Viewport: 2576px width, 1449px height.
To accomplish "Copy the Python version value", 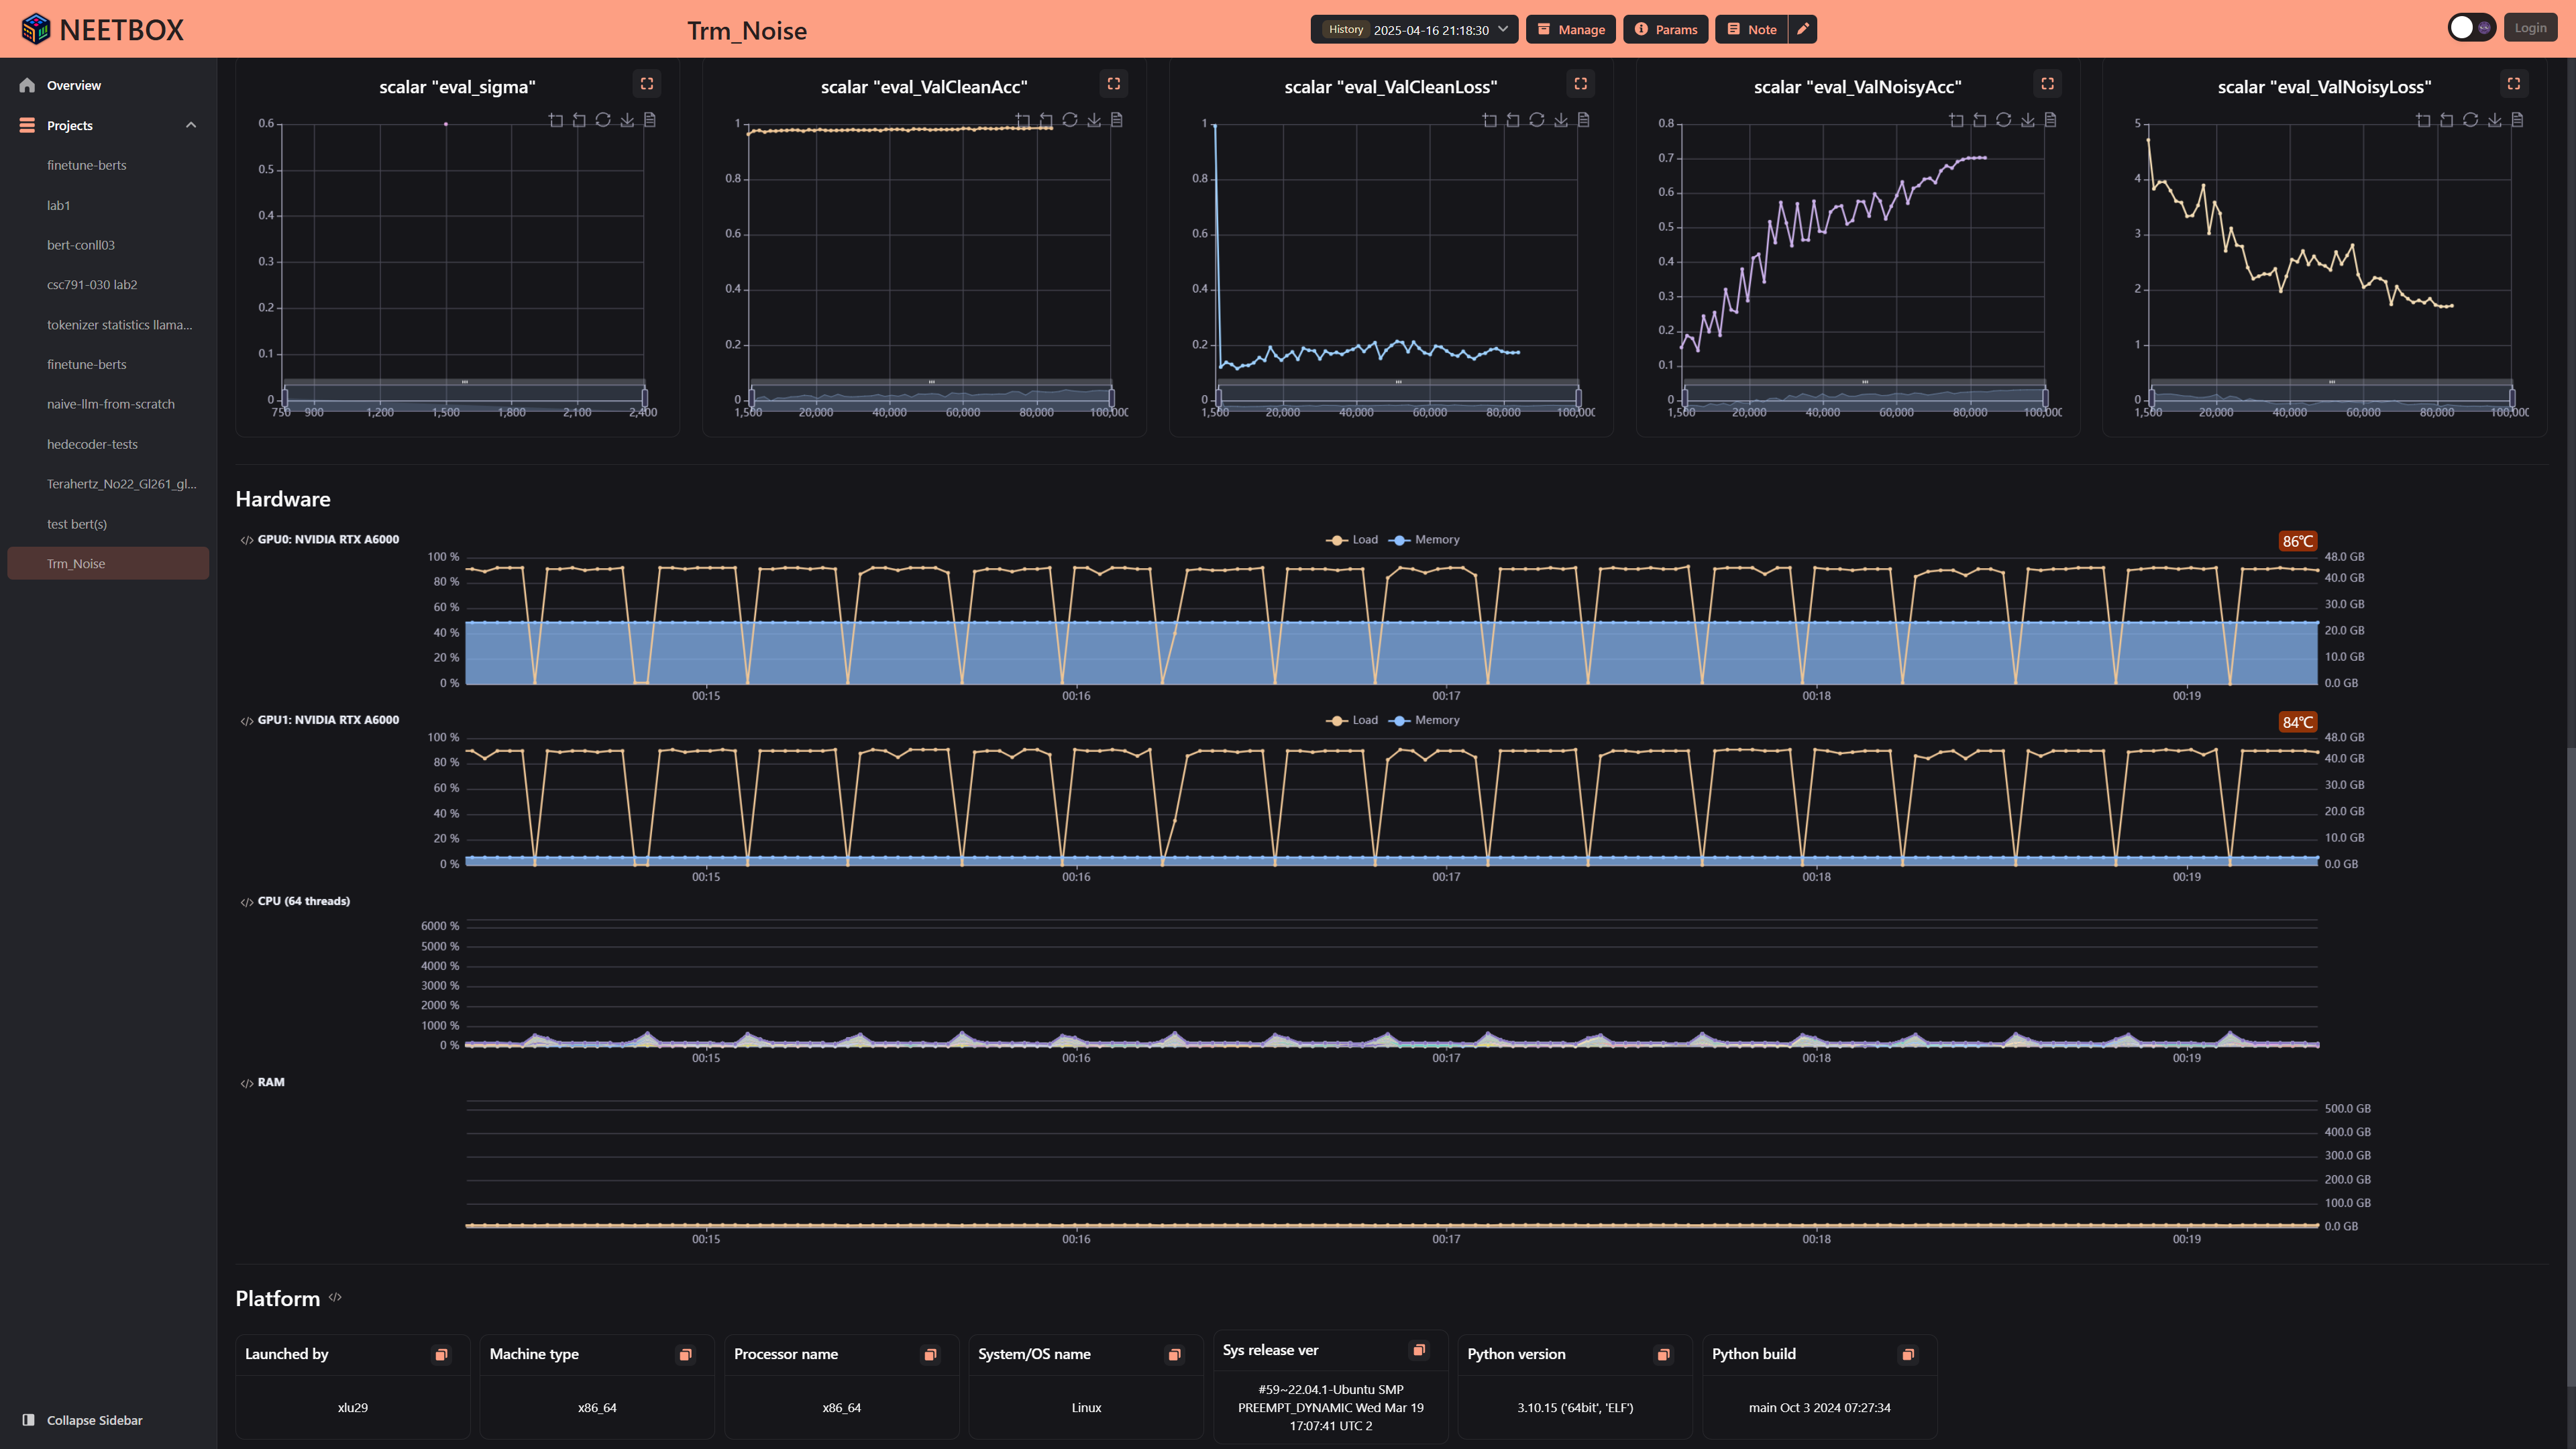I will (x=1664, y=1354).
